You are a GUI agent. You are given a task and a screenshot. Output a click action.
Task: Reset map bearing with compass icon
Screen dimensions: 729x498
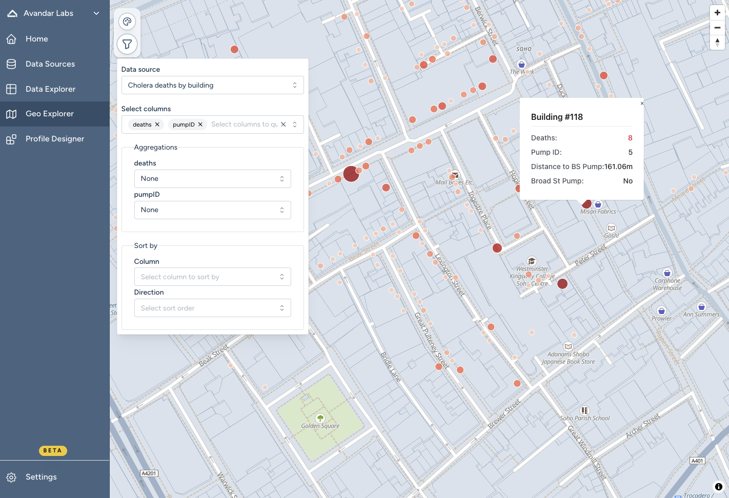[x=717, y=43]
